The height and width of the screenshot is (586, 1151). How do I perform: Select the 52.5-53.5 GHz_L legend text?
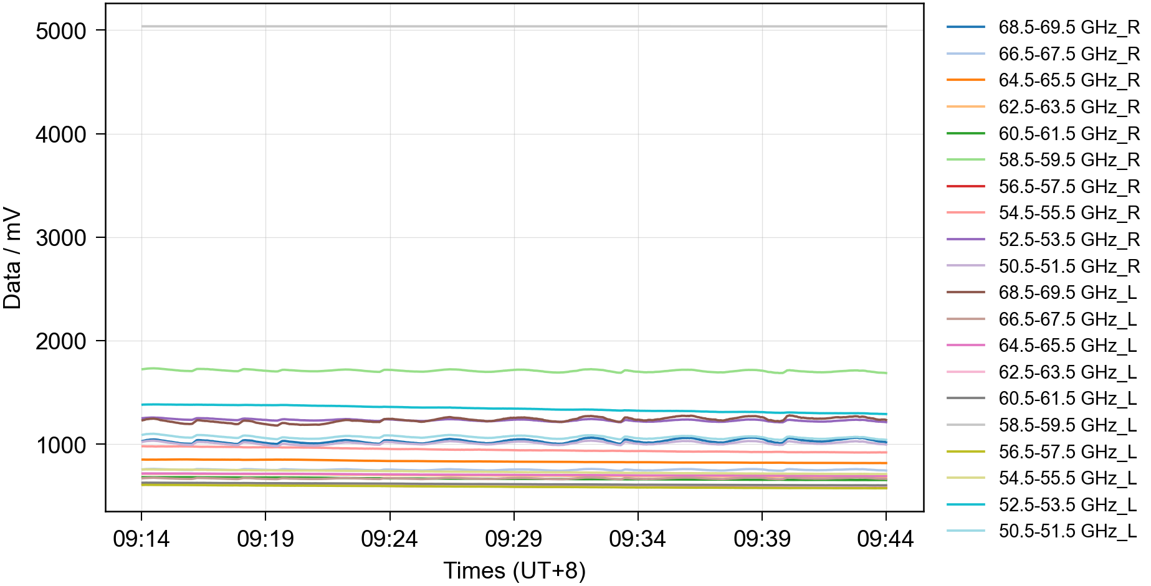coord(1067,504)
